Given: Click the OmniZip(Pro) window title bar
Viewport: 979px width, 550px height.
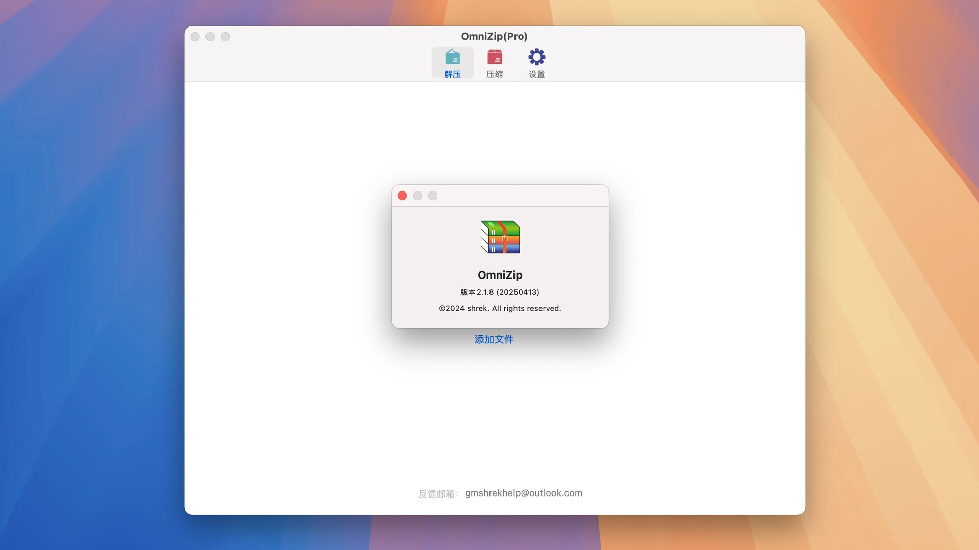Looking at the screenshot, I should pyautogui.click(x=494, y=36).
